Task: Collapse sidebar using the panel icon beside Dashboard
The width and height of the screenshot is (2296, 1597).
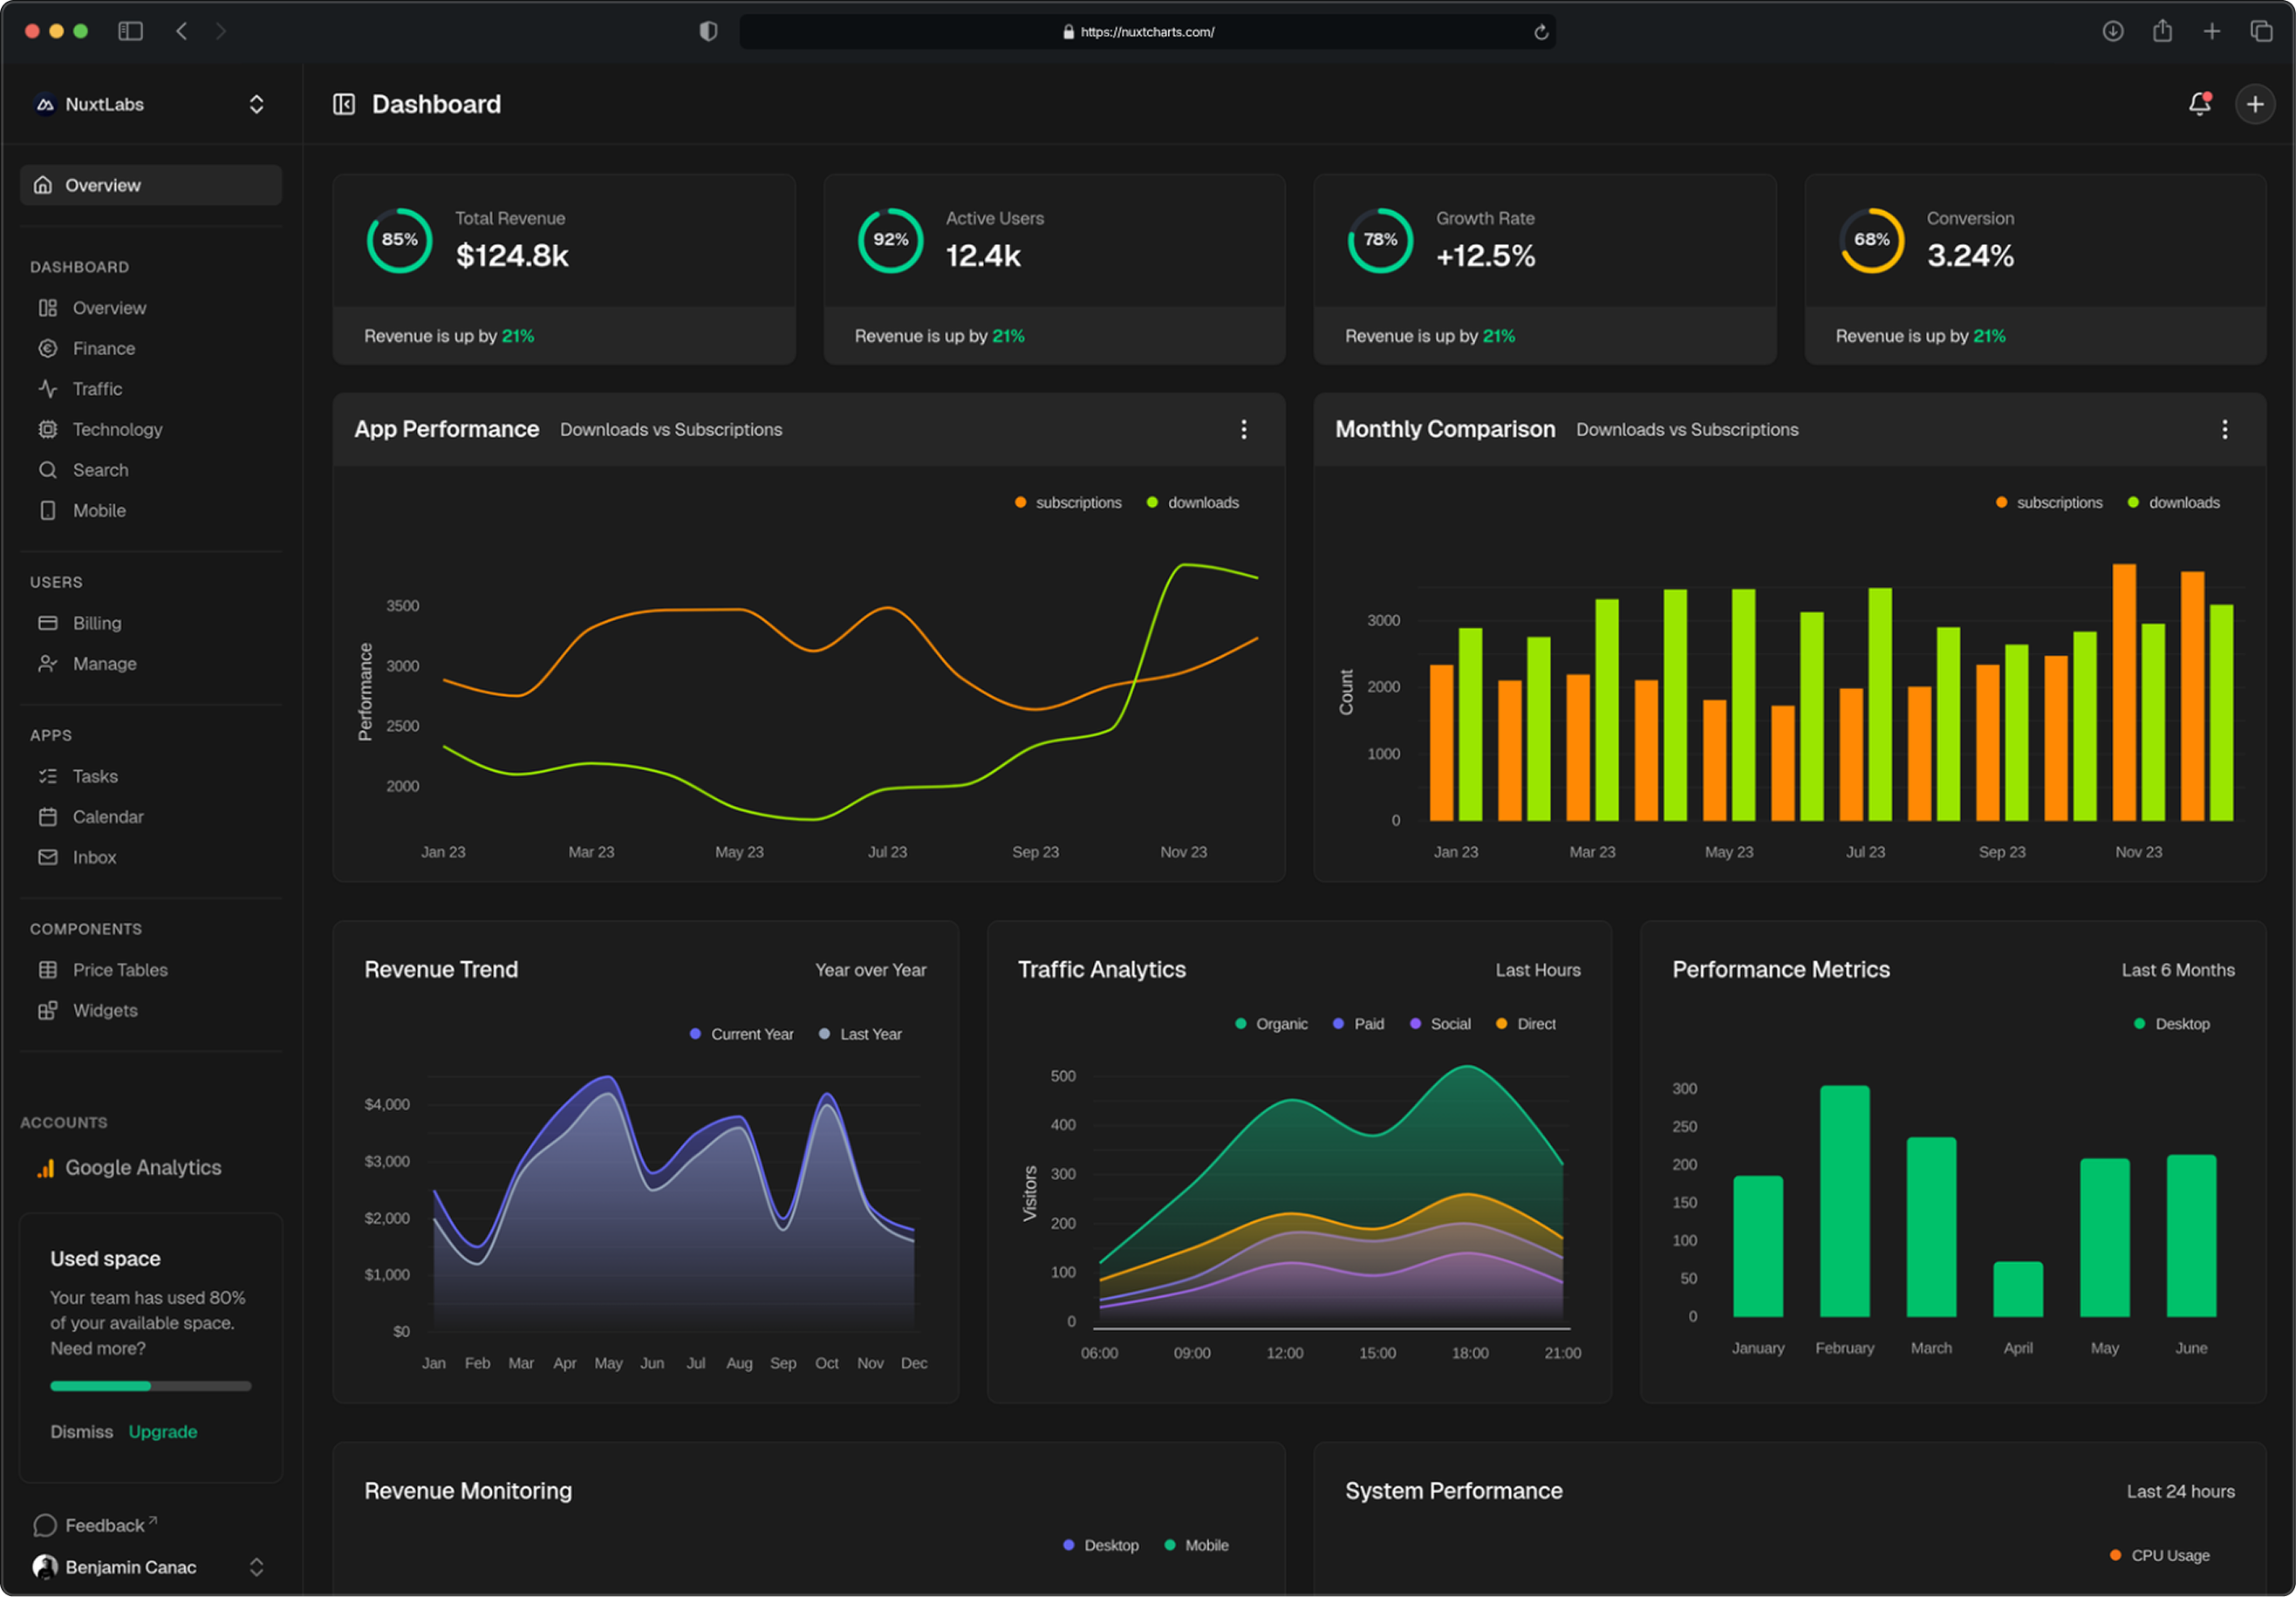Action: 344,104
